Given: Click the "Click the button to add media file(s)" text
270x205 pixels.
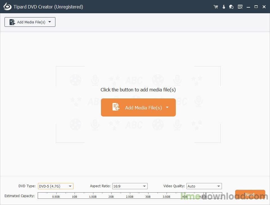Looking at the screenshot, I should point(138,90).
